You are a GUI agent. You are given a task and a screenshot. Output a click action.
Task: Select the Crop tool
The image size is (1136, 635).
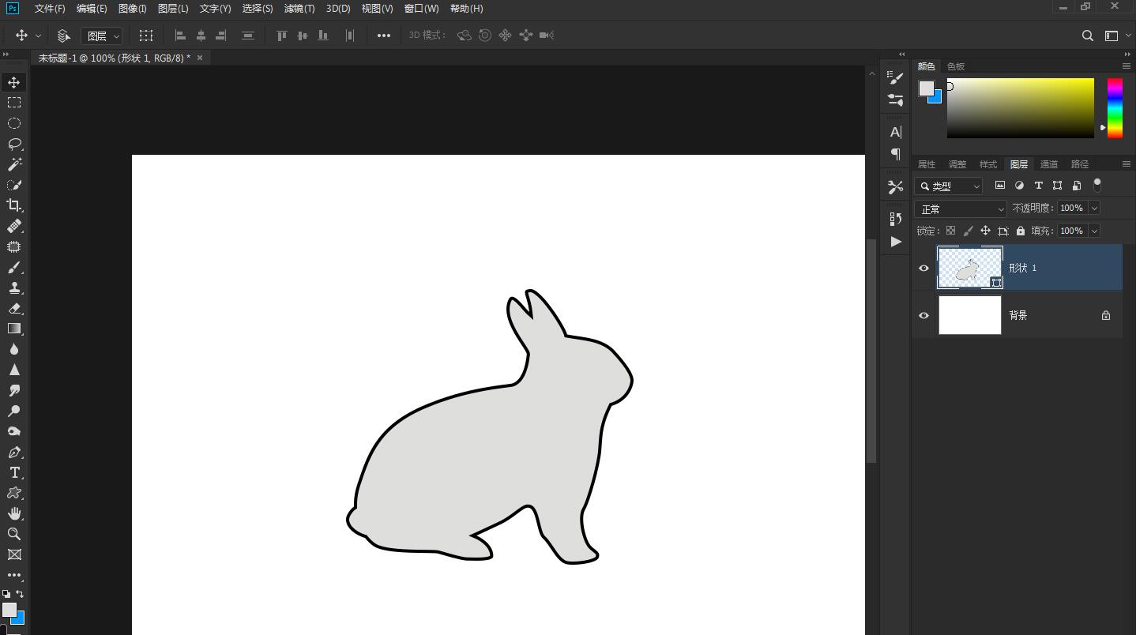coord(14,205)
